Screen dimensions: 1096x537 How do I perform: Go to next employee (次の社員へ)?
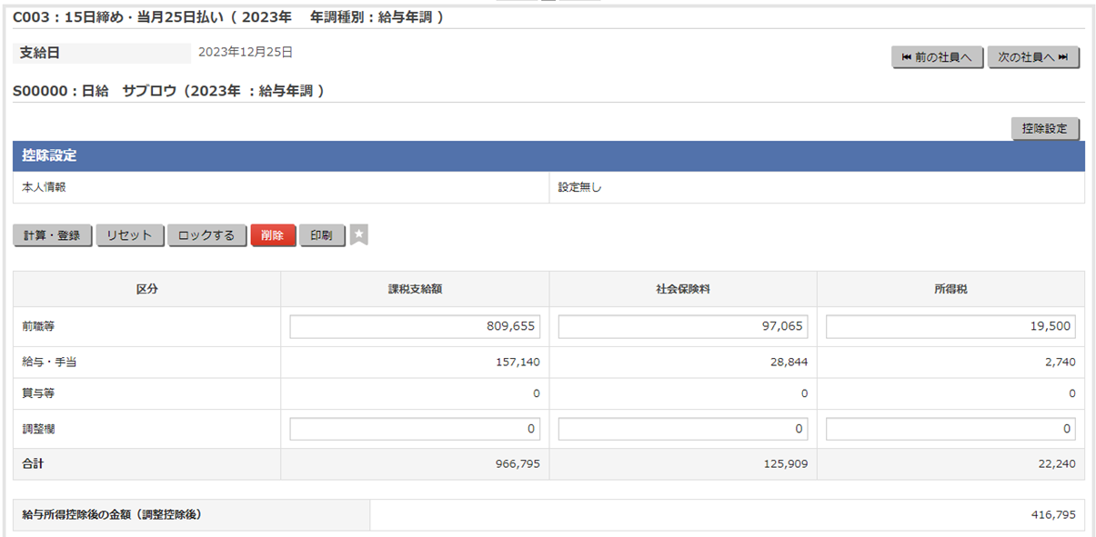(x=1032, y=57)
